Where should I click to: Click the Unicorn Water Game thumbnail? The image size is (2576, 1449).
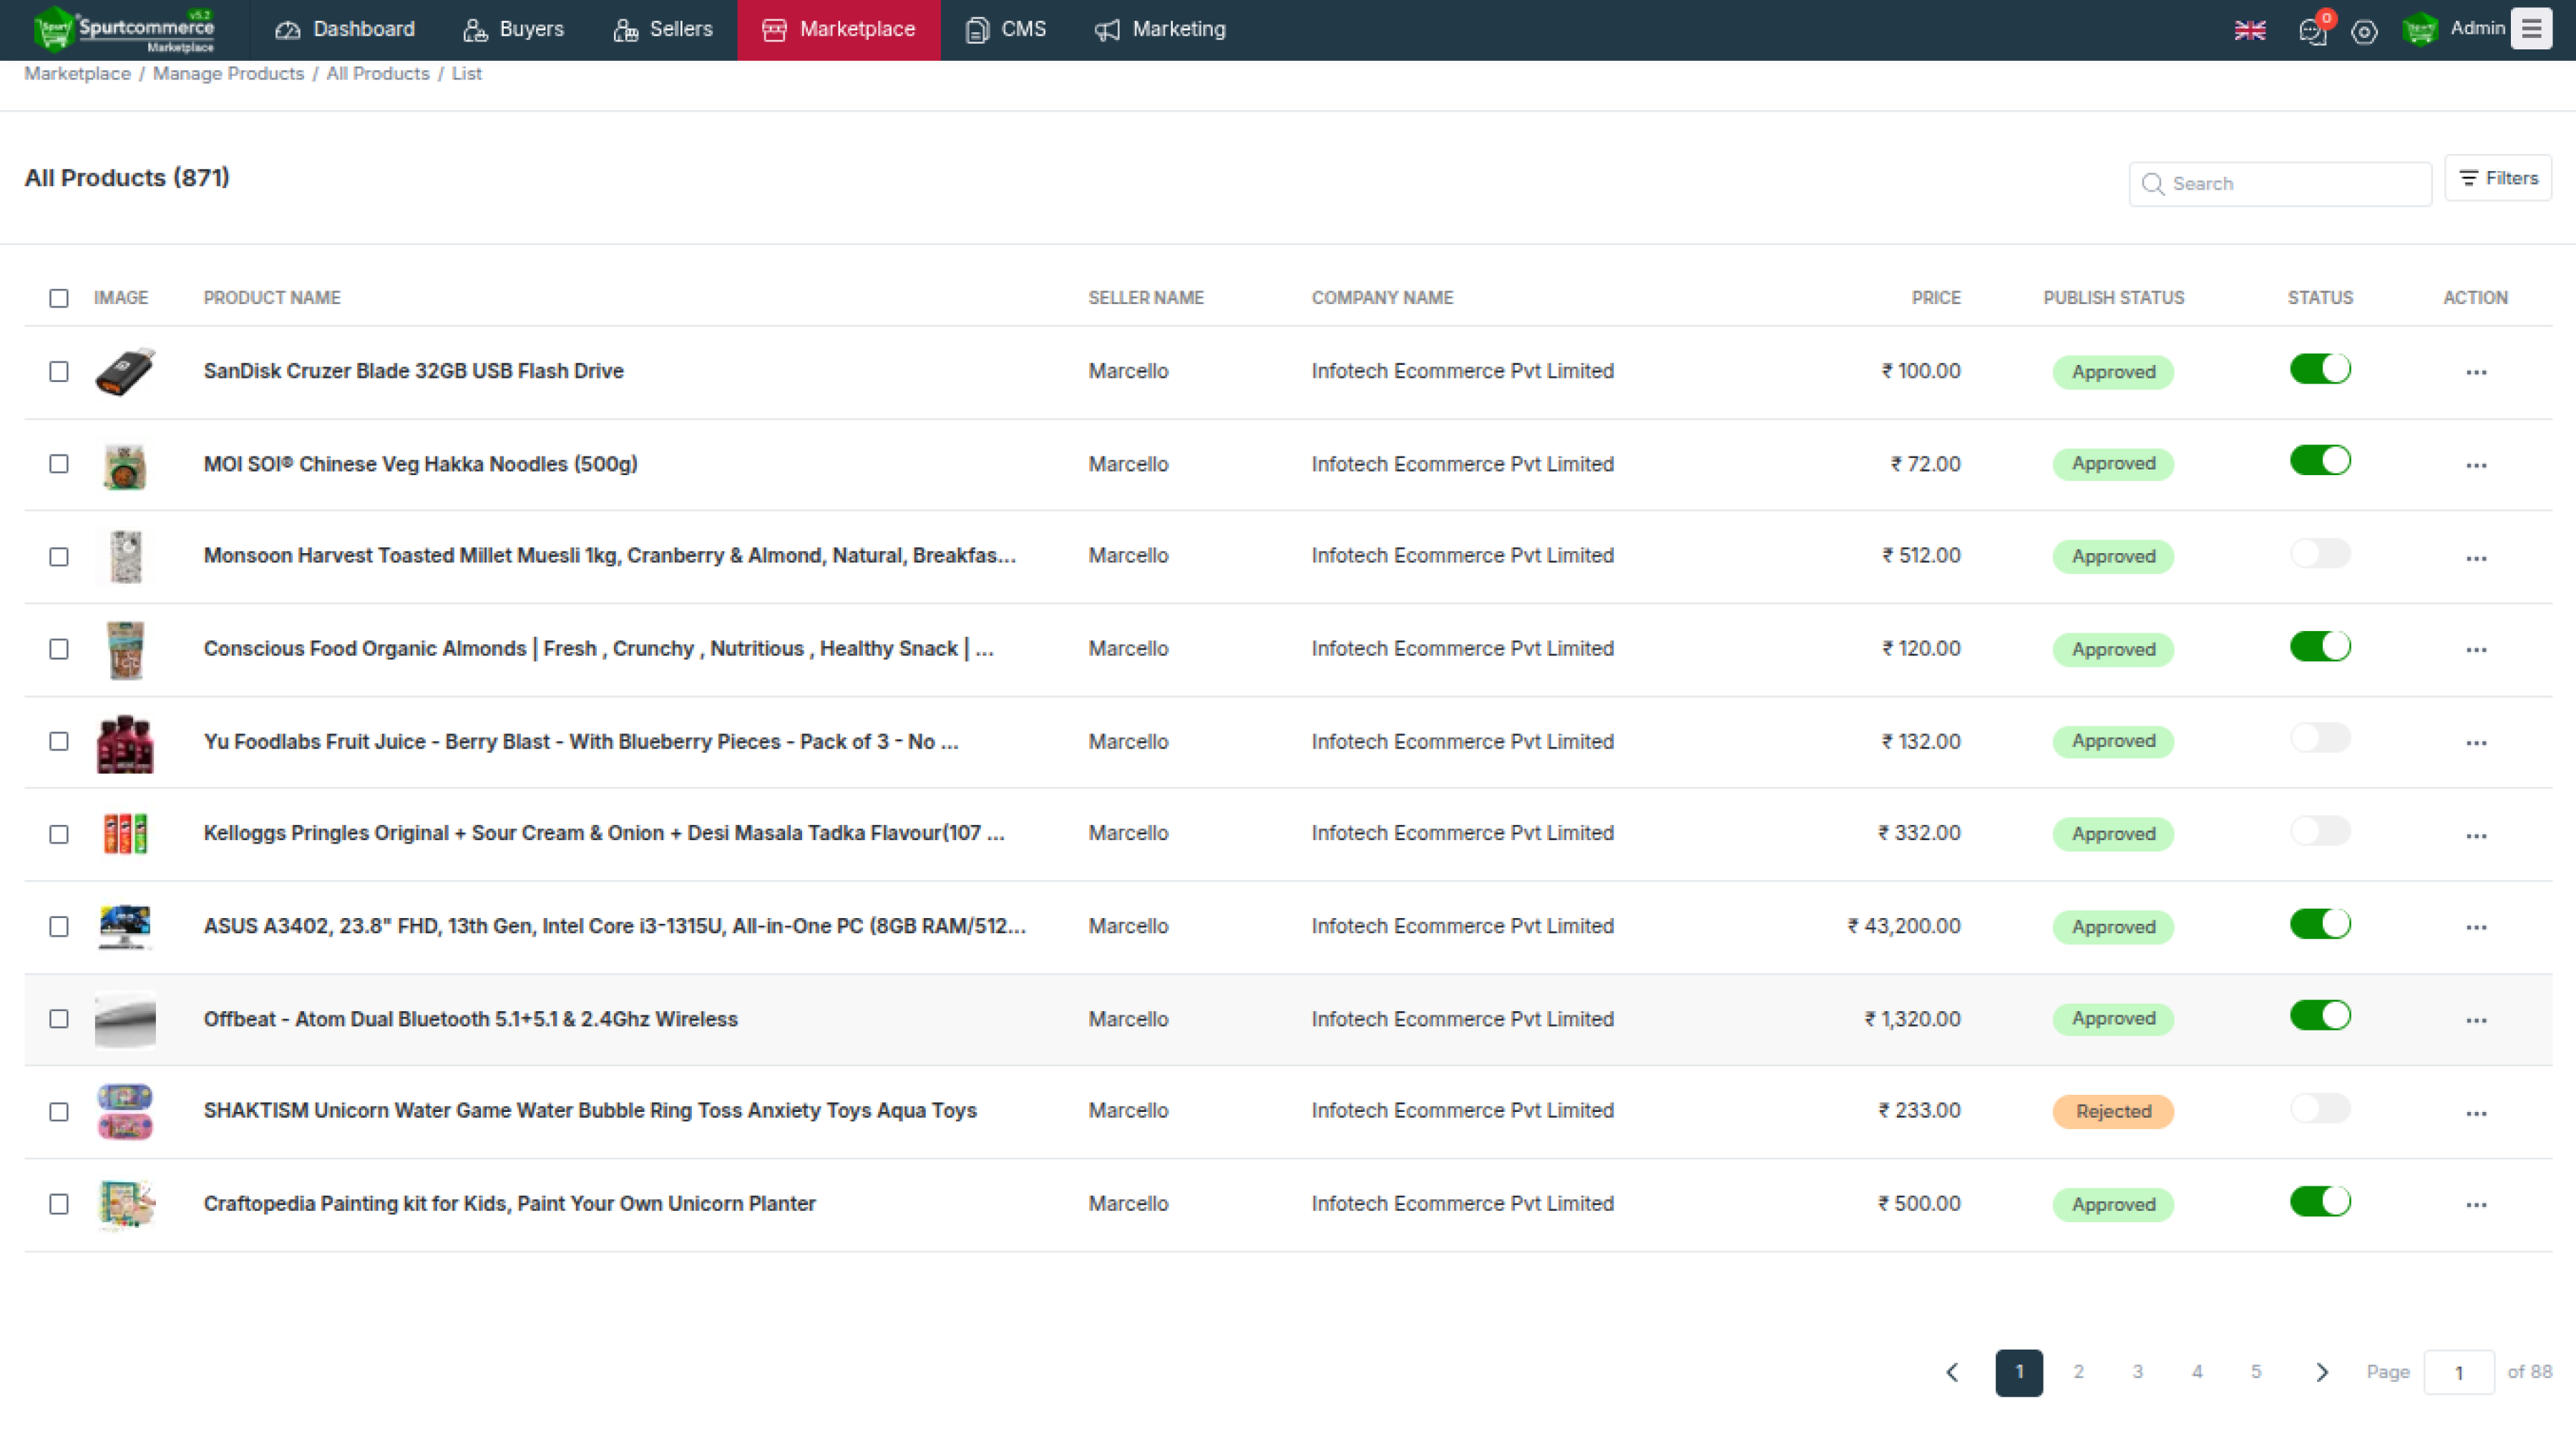tap(125, 1111)
